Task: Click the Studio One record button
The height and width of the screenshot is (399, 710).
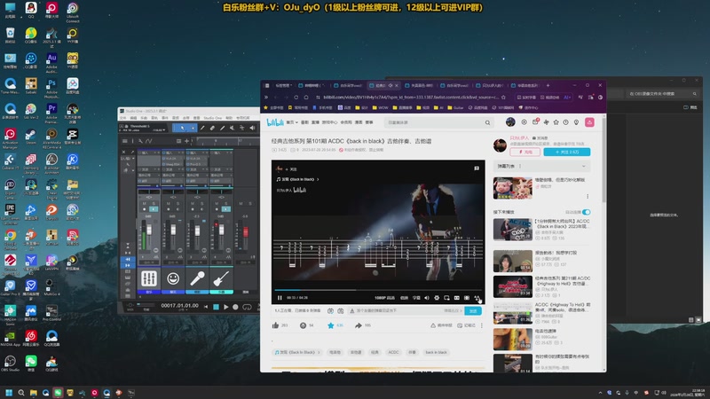Action: coord(235,307)
